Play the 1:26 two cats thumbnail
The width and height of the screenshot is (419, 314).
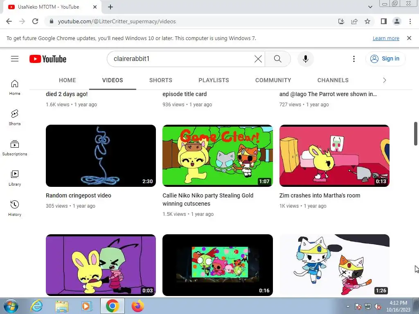pyautogui.click(x=334, y=265)
